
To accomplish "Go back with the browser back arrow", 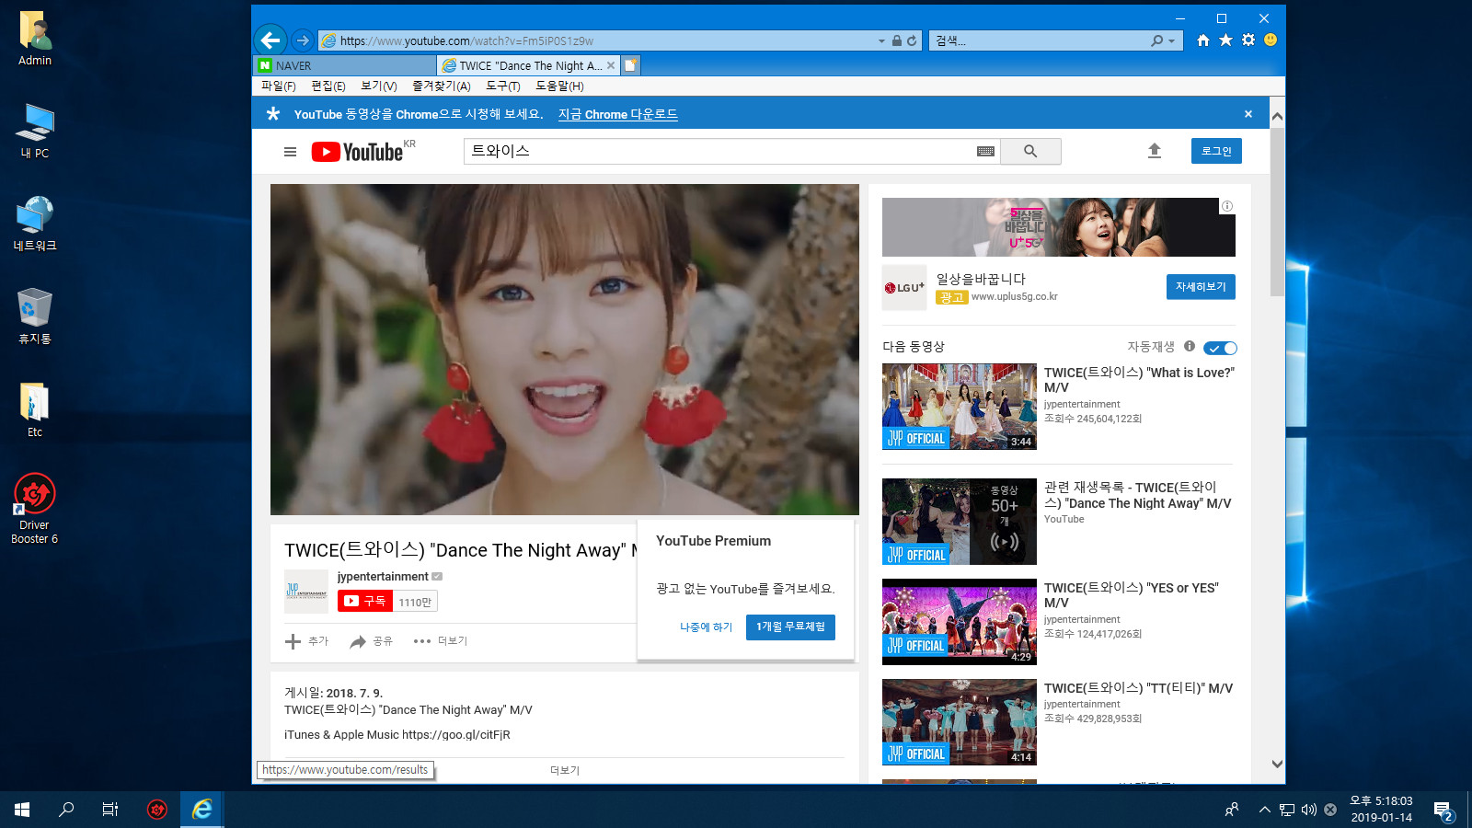I will pyautogui.click(x=270, y=40).
